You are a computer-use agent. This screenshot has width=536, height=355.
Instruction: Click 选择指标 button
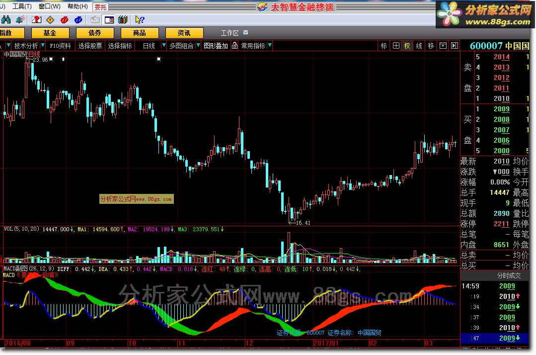[120, 46]
